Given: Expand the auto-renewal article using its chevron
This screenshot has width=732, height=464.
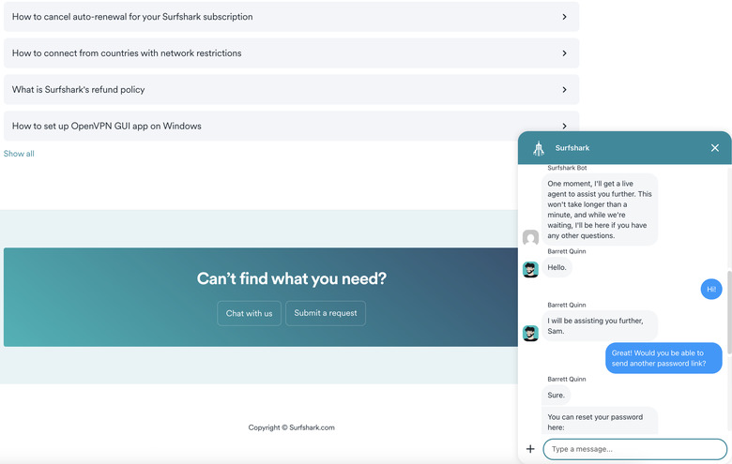Looking at the screenshot, I should coord(564,17).
